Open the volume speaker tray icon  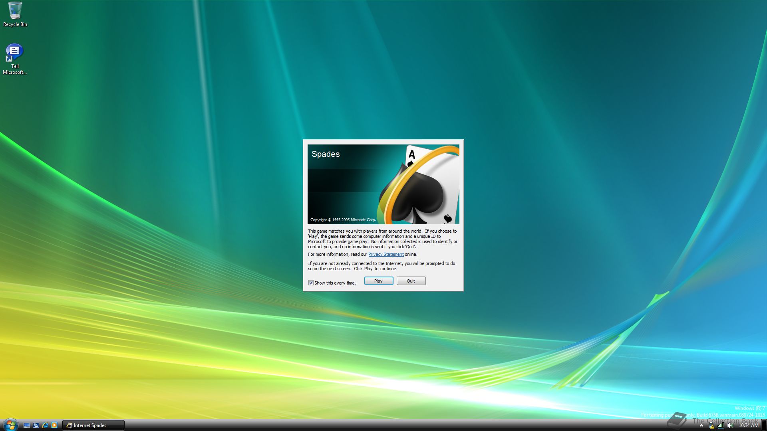tap(730, 425)
